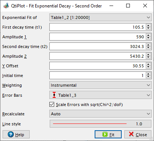The image size is (154, 141).
Task: Toggle Scale Errors with sqrt(Chi^2/doF) checkbox
Action: pos(52,105)
